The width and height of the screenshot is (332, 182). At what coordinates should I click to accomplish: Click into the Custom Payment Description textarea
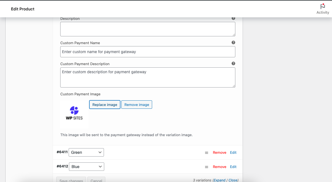click(x=148, y=77)
